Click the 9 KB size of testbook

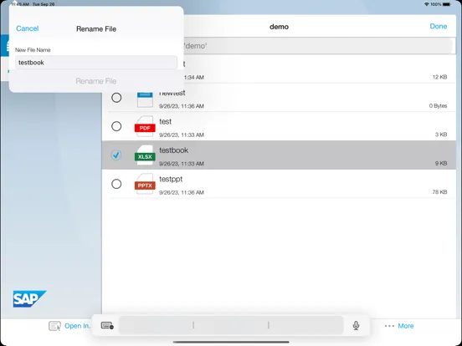pyautogui.click(x=441, y=163)
